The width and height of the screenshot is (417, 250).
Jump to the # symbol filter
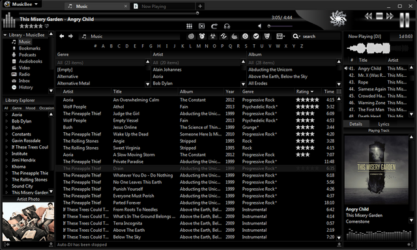point(95,46)
